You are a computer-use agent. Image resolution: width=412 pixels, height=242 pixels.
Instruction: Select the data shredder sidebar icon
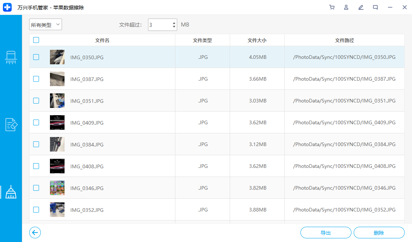click(11, 57)
